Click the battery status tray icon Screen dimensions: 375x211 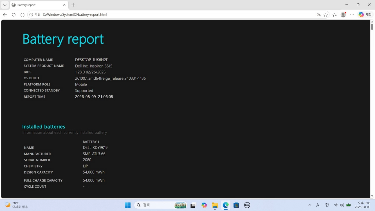(x=349, y=205)
